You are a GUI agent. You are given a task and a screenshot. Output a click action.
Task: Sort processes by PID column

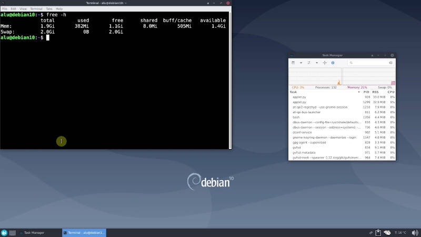tap(366, 92)
